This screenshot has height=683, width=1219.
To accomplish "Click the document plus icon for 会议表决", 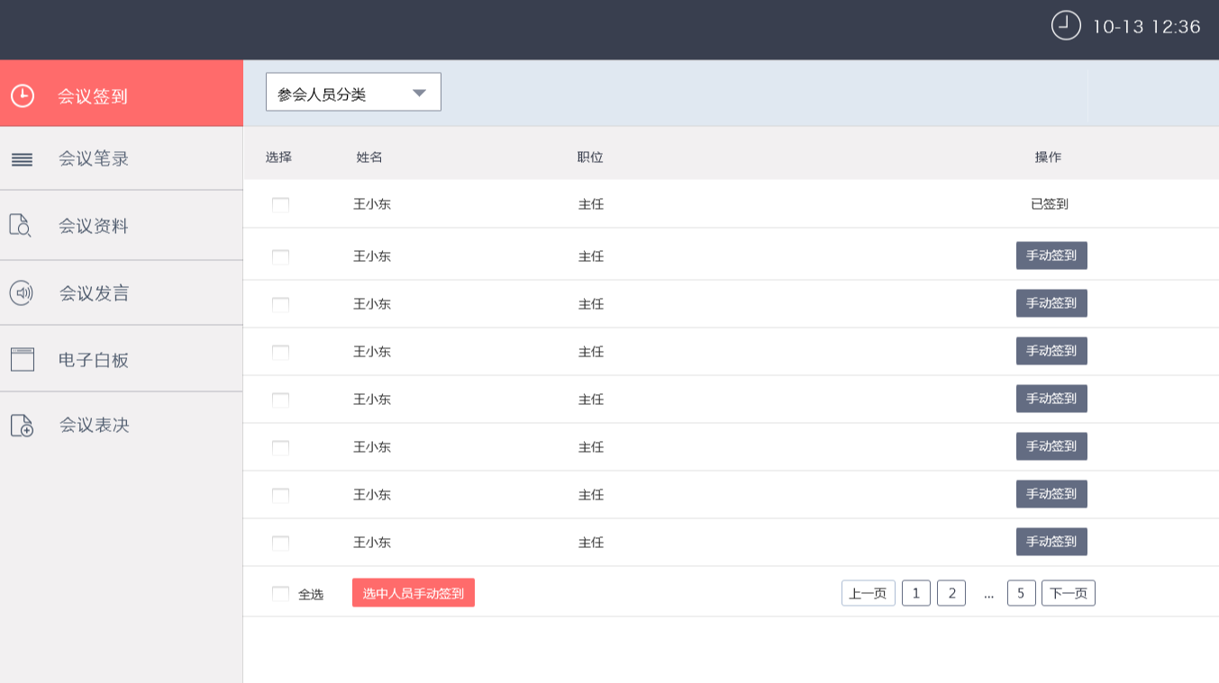I will 22,425.
